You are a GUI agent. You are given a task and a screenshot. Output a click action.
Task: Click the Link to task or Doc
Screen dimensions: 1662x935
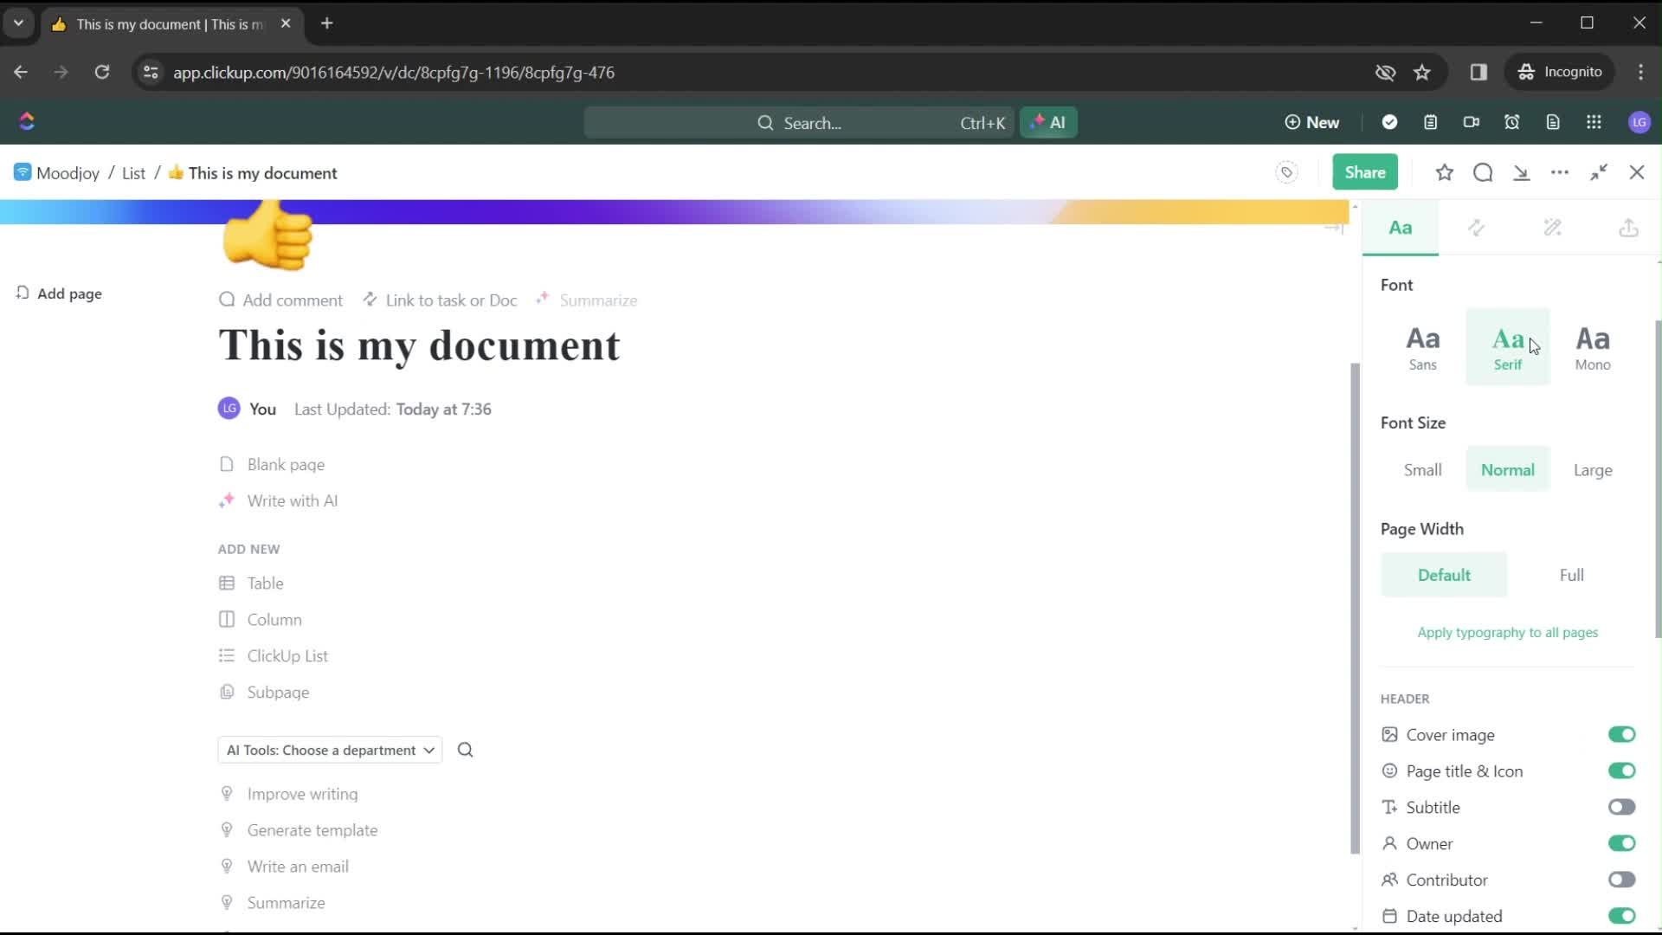coord(441,300)
